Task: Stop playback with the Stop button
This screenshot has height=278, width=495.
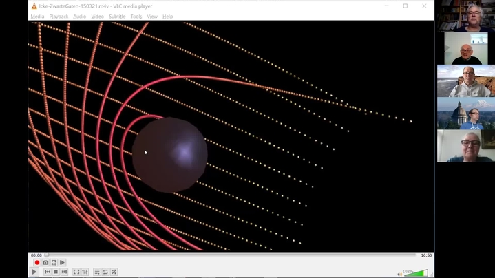Action: (x=56, y=272)
